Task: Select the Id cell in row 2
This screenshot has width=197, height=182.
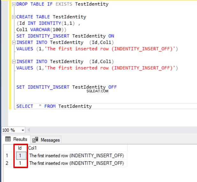Action: (x=21, y=163)
